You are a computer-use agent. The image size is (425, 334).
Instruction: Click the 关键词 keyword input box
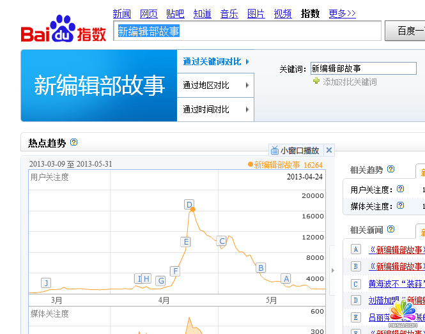pos(362,68)
